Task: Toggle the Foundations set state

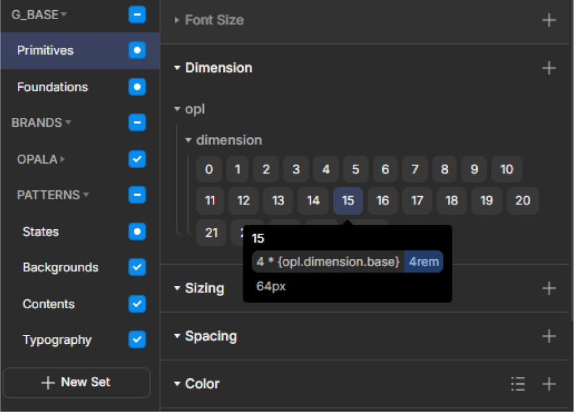Action: click(x=137, y=87)
